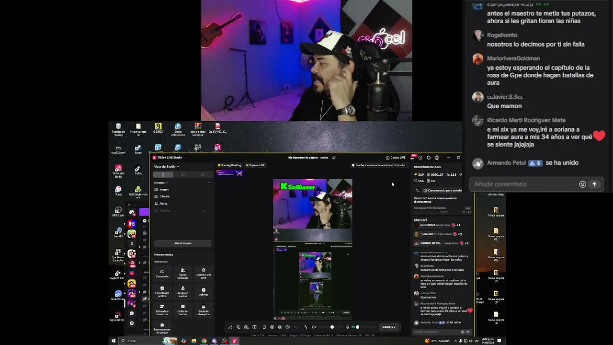This screenshot has width=613, height=345.
Task: Open File Explorer from the taskbar
Action: click(x=193, y=341)
